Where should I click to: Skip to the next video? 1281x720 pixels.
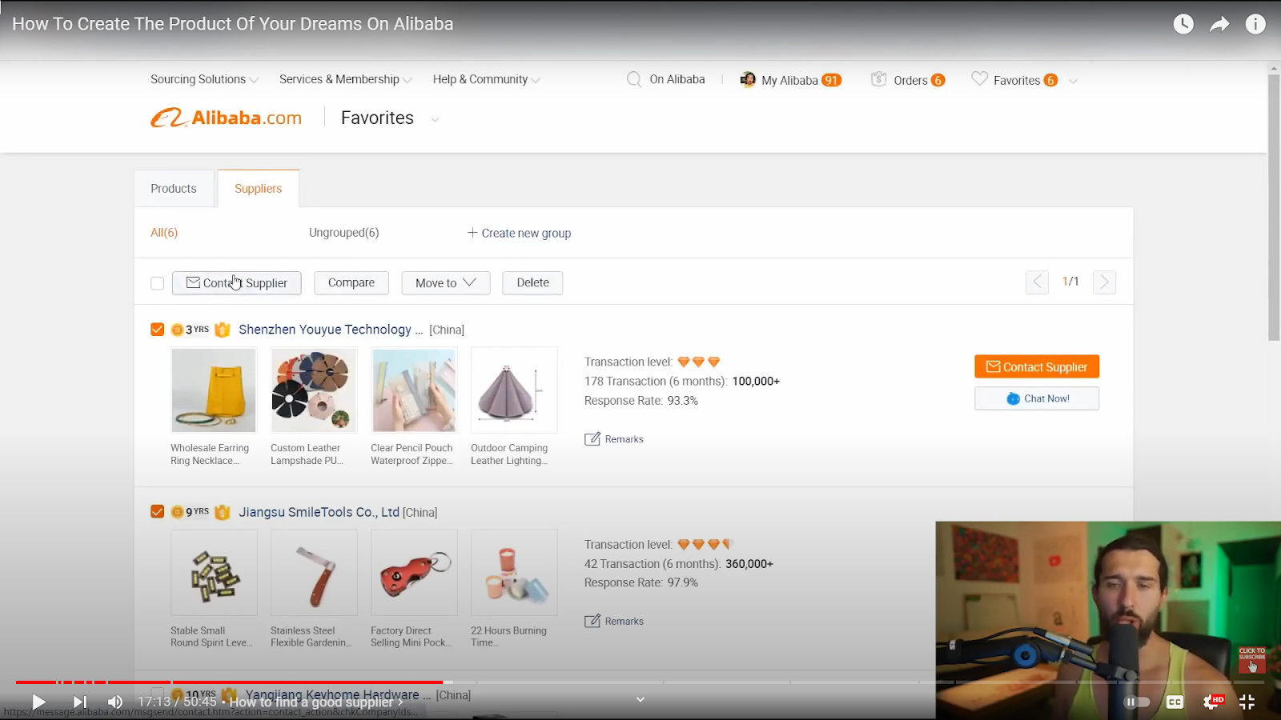79,702
